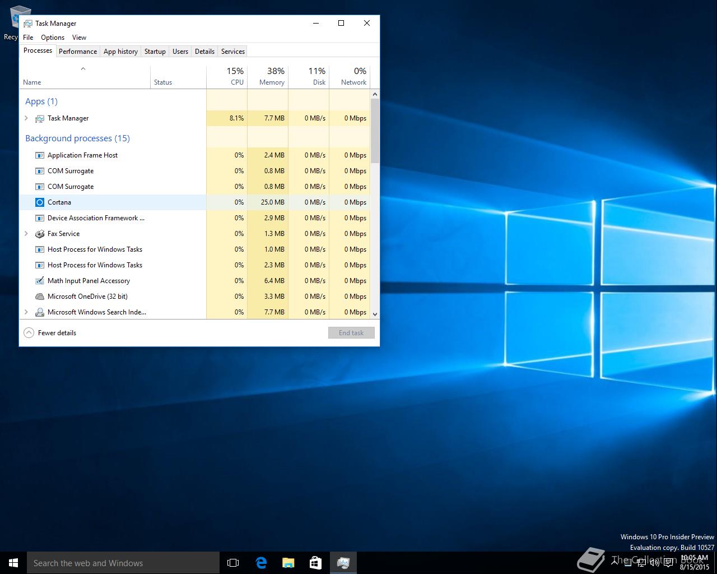This screenshot has height=574, width=717.
Task: Click the Math Input Panel Accessory icon
Action: (x=40, y=281)
